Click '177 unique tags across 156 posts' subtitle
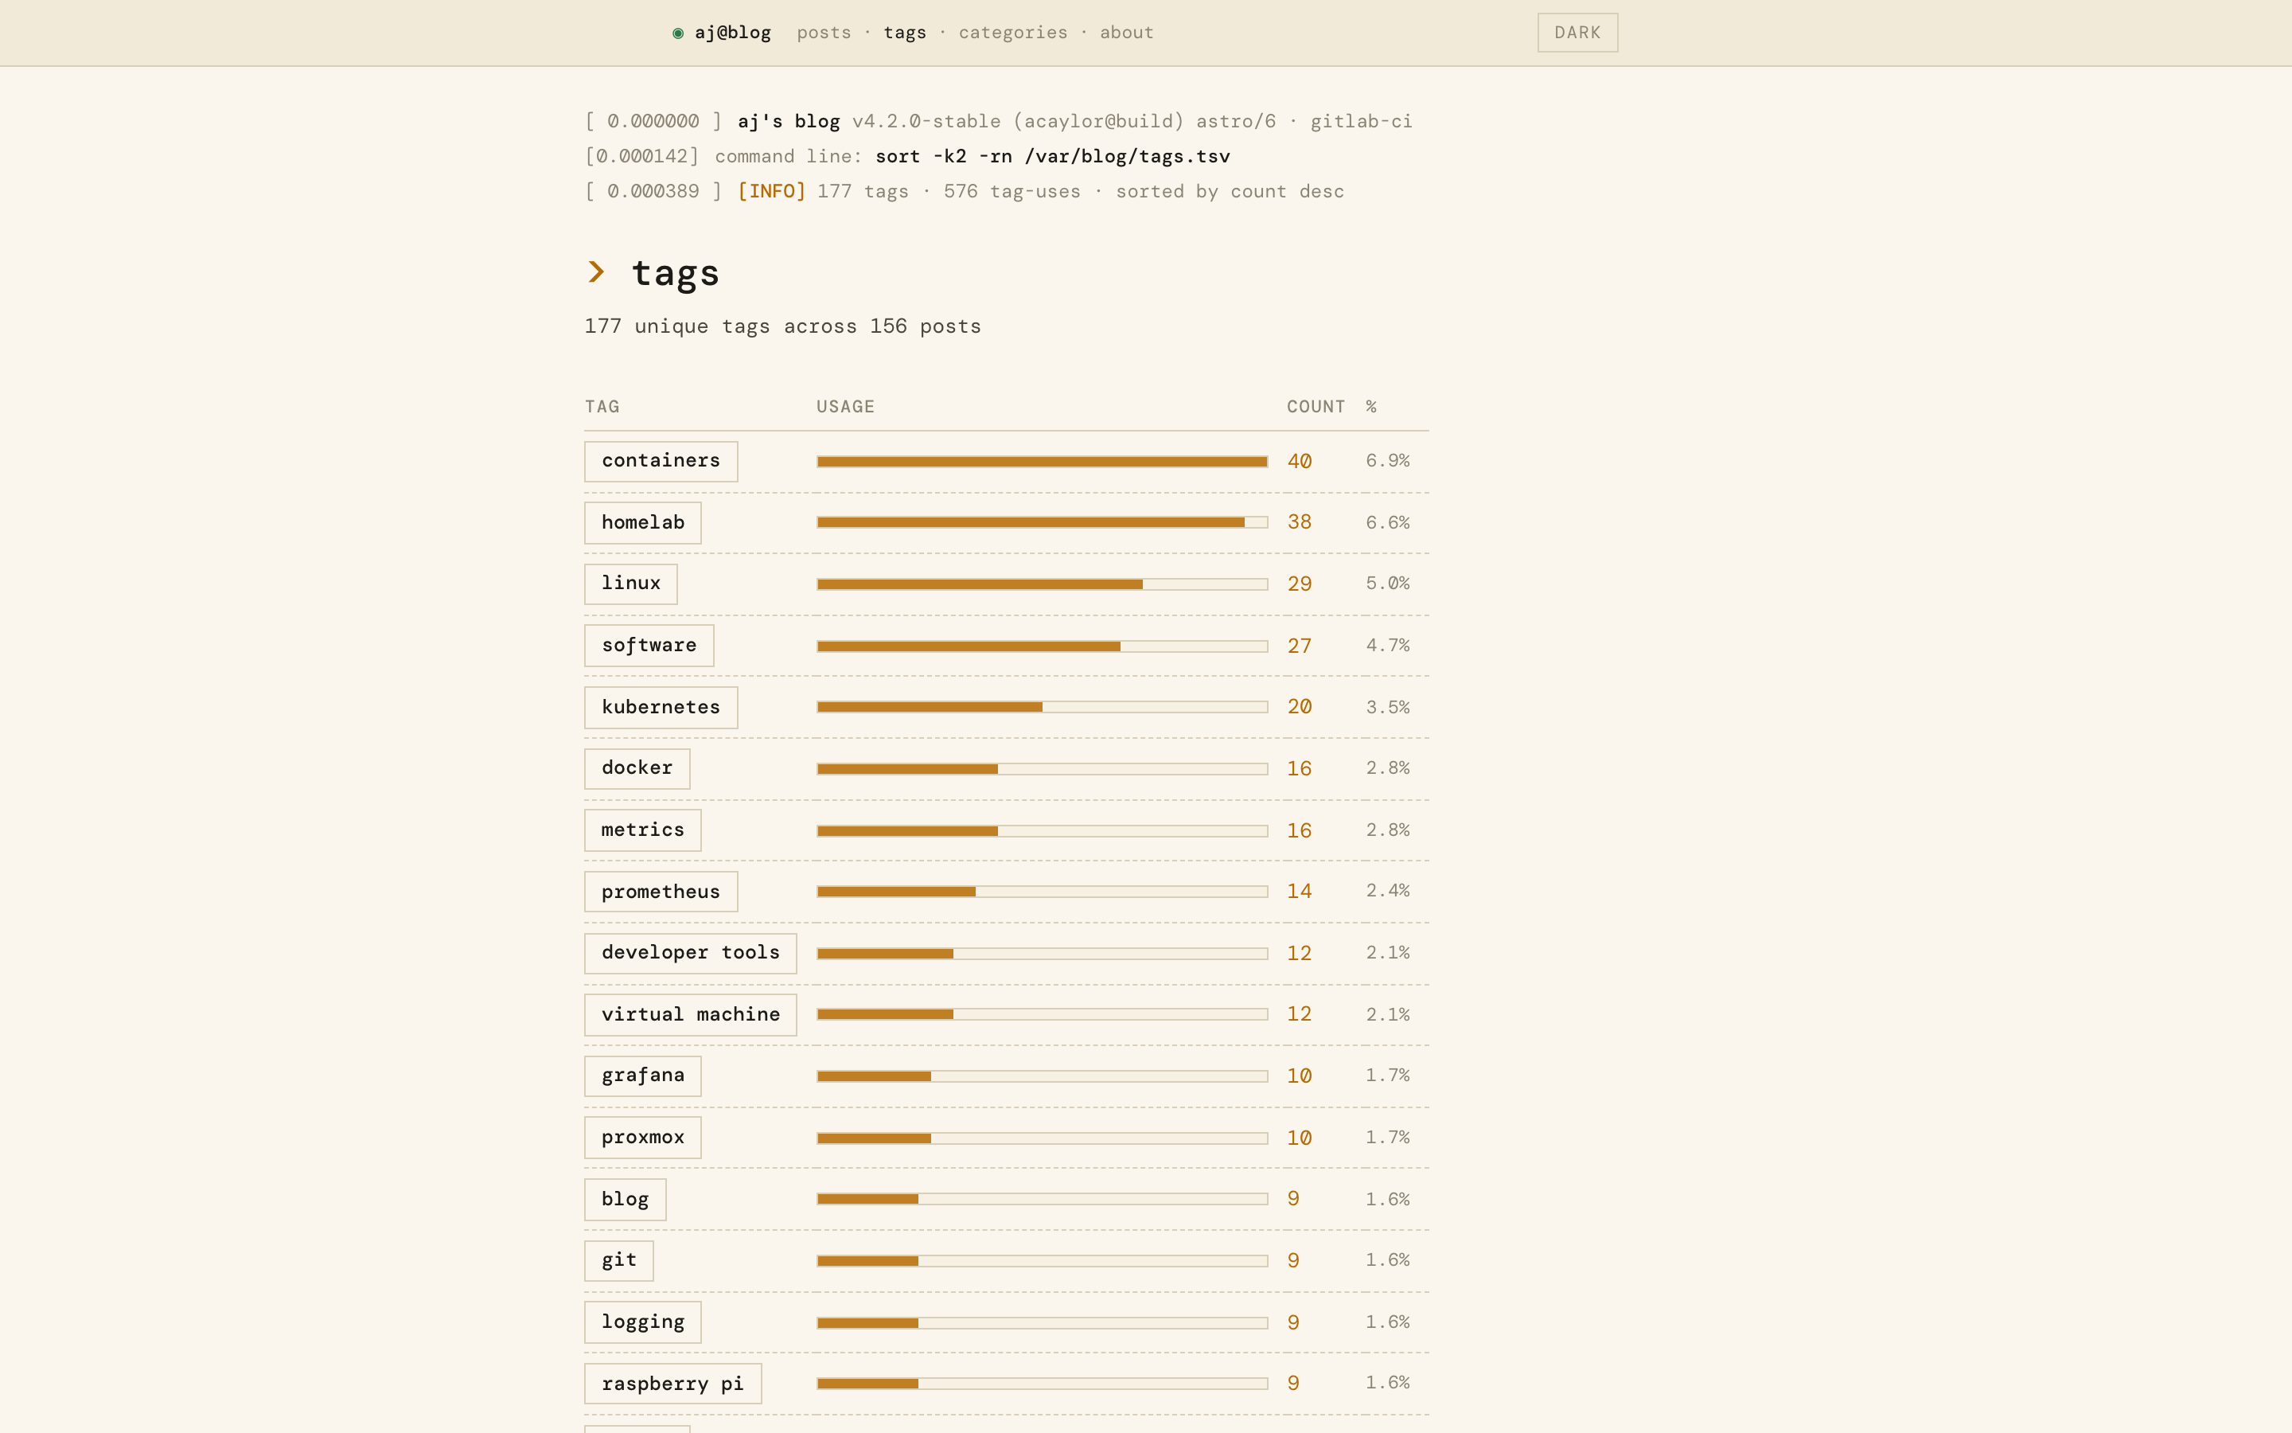The image size is (2292, 1433). pos(782,326)
